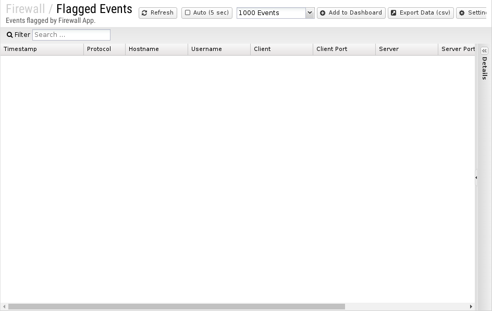Image resolution: width=492 pixels, height=311 pixels.
Task: Open the 1000 Events dropdown arrow
Action: click(x=310, y=13)
